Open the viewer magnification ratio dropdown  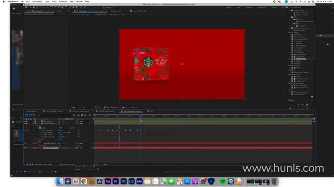pyautogui.click(x=76, y=107)
